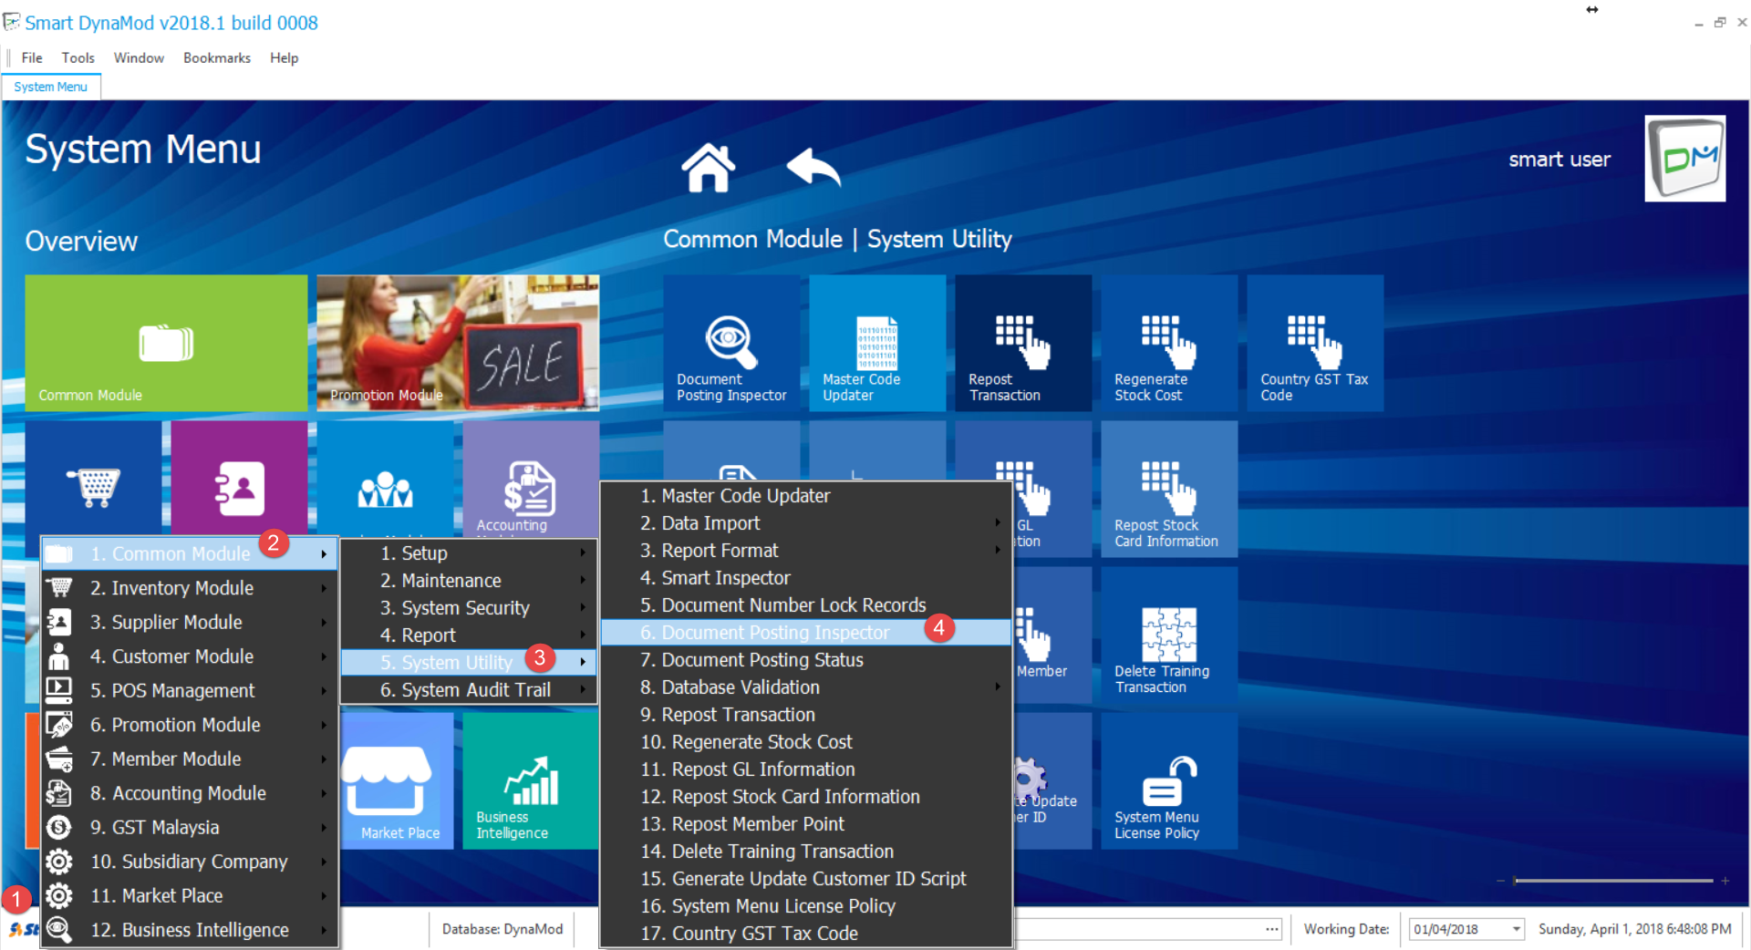Viewport: 1751px width, 950px height.
Task: Expand the 2. Maintenance submenu
Action: (469, 580)
